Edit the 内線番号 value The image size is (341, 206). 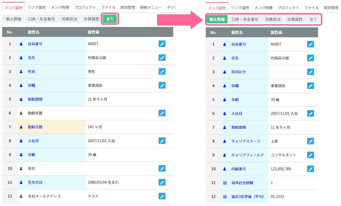[311, 169]
